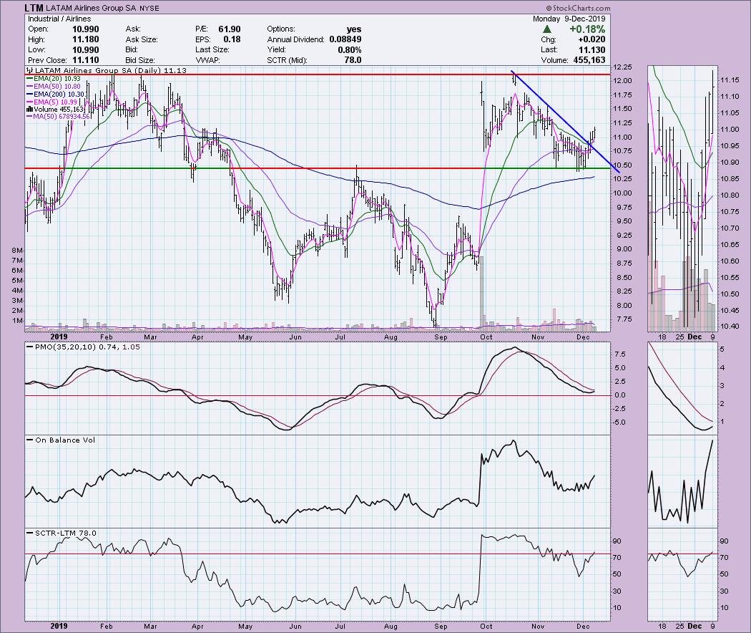Click the Yield value 0.80%
The image size is (751, 633).
click(x=348, y=50)
